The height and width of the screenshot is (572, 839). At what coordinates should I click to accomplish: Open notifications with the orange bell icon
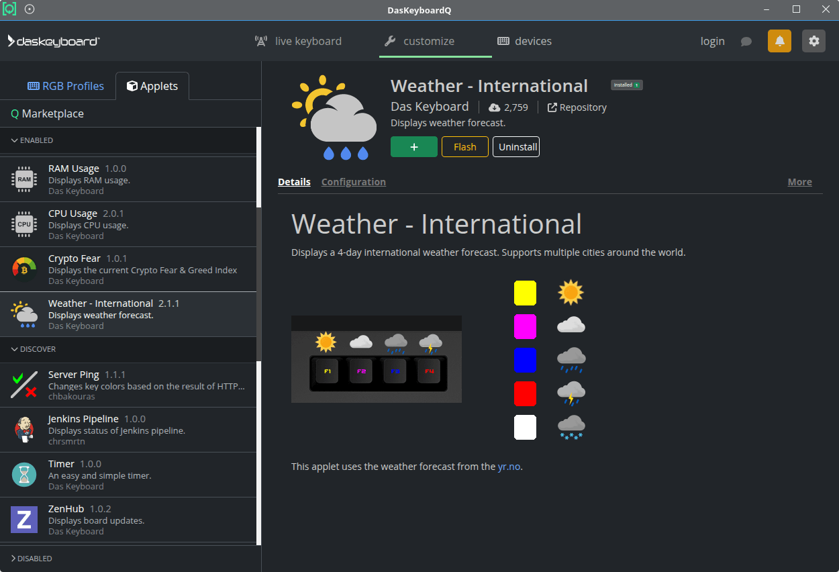779,41
